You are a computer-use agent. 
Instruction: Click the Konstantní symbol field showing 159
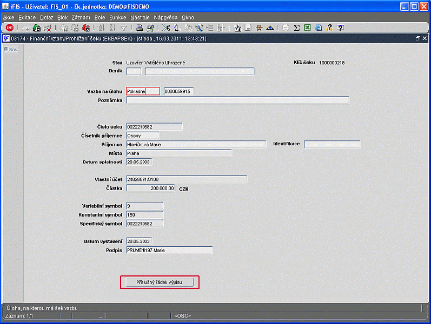point(145,215)
